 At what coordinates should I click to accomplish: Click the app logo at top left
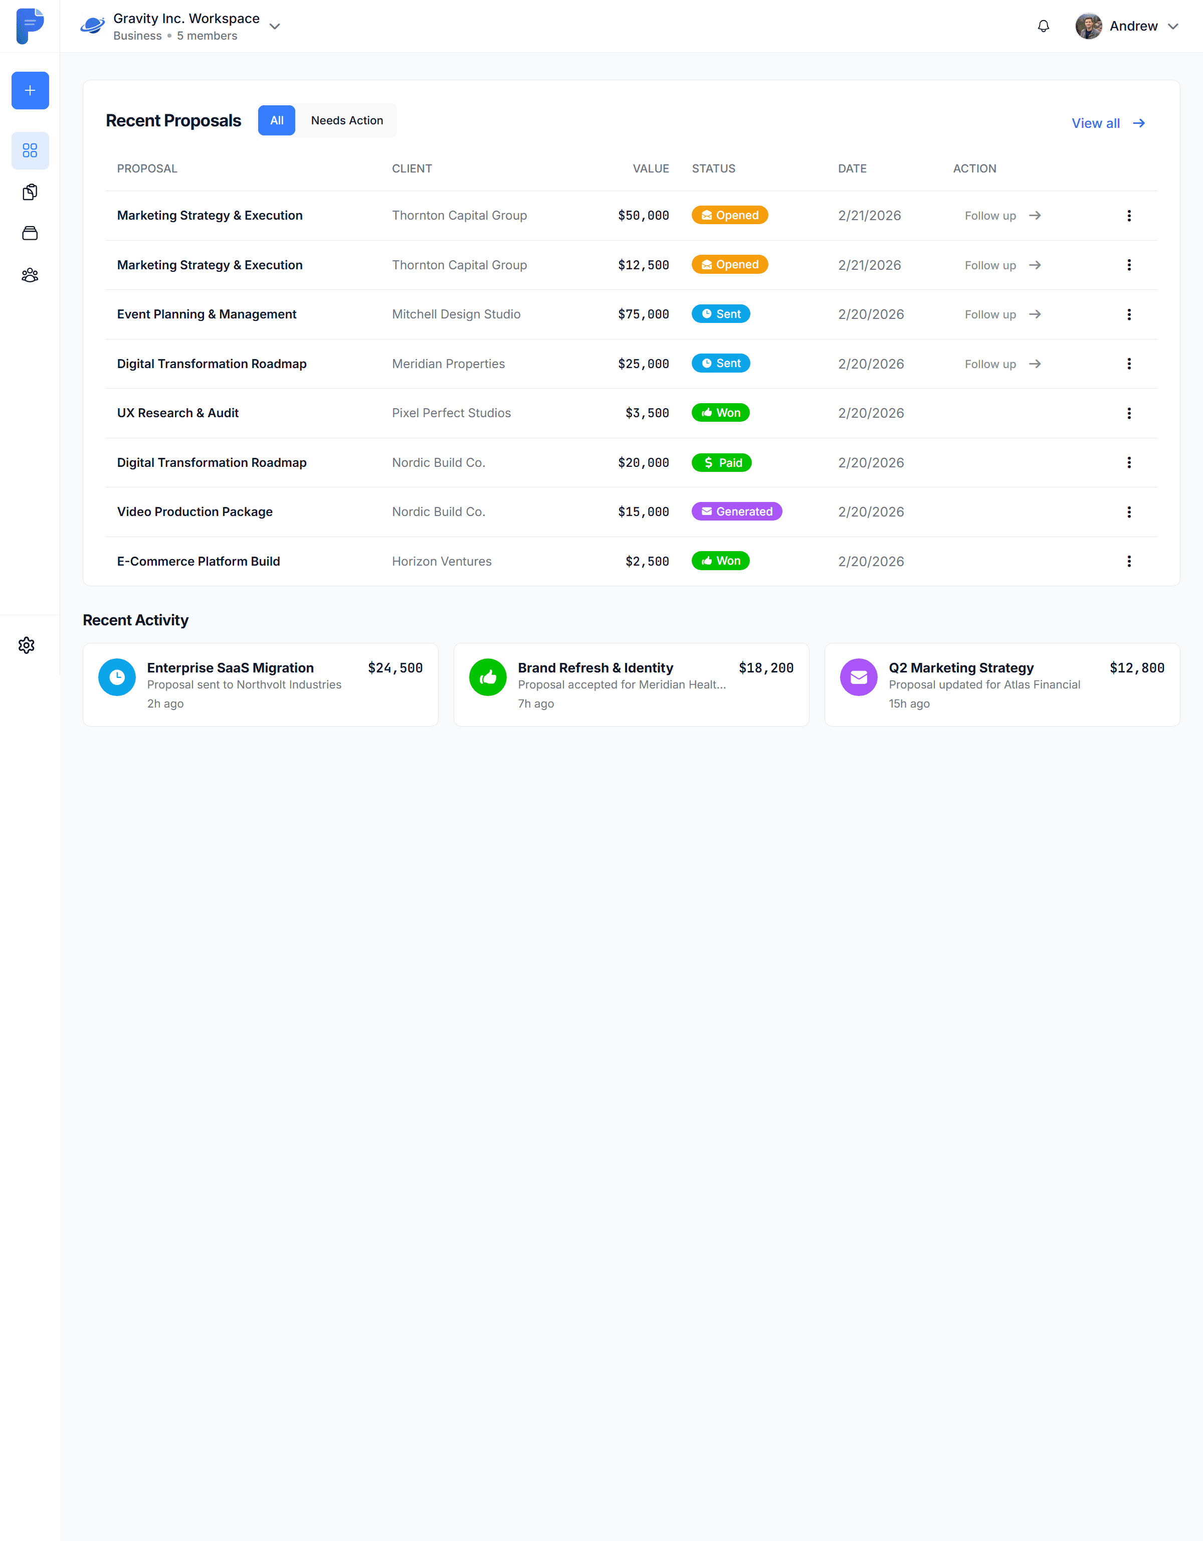30,26
